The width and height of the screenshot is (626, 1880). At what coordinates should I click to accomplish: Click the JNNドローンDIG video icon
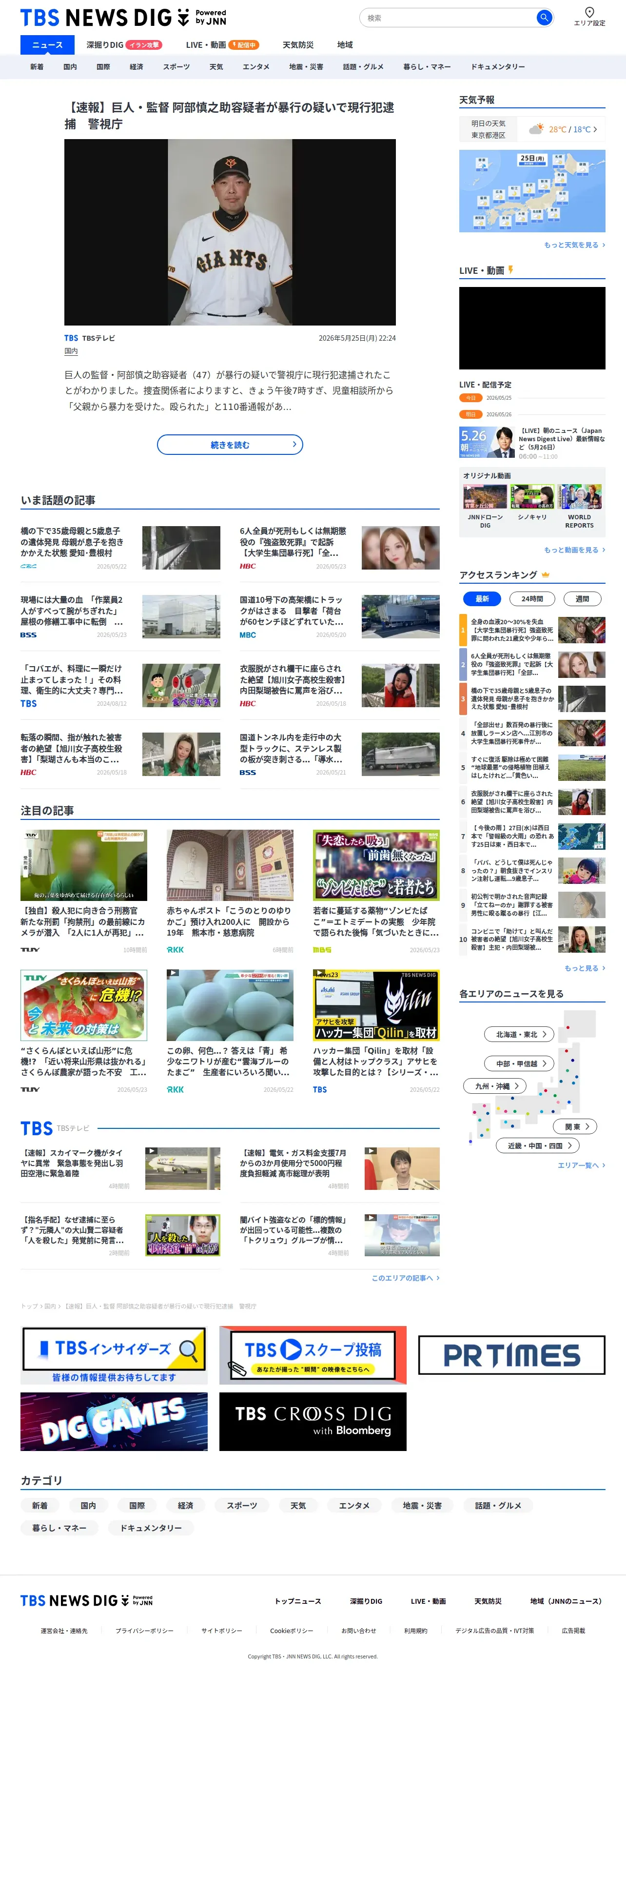click(485, 496)
